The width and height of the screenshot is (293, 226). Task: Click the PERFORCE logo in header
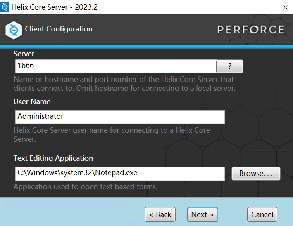coord(251,30)
